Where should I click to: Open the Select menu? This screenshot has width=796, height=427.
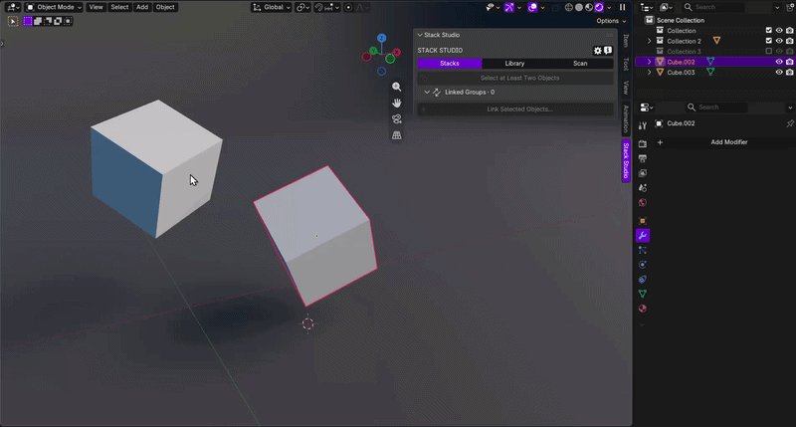(x=119, y=7)
